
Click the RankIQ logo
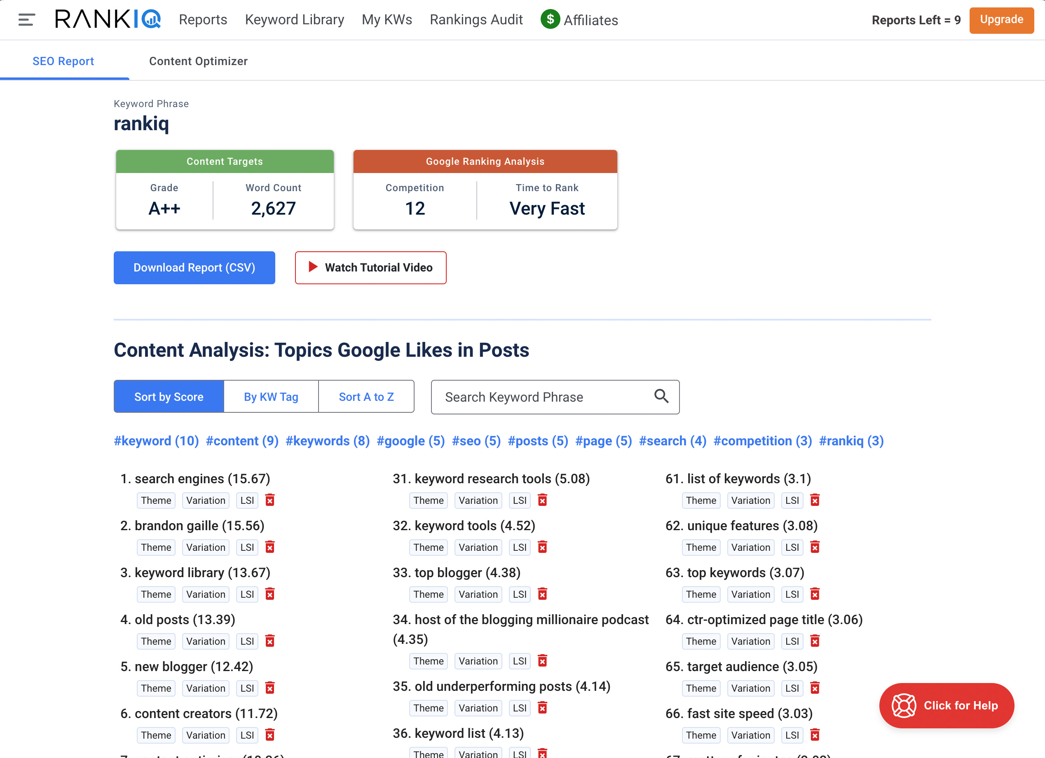pos(107,19)
